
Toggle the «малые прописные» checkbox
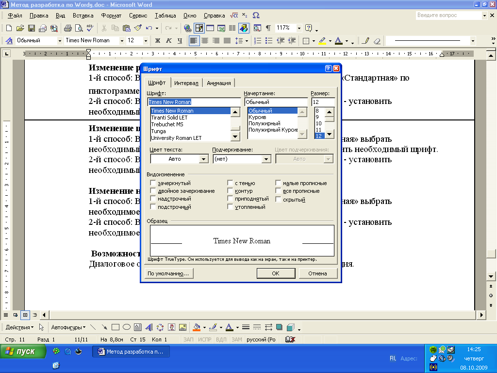[279, 183]
